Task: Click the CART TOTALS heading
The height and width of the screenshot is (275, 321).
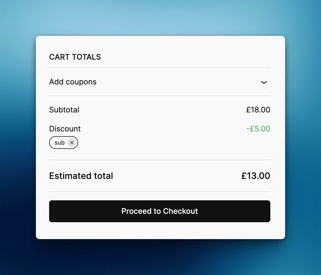Action: (x=75, y=57)
